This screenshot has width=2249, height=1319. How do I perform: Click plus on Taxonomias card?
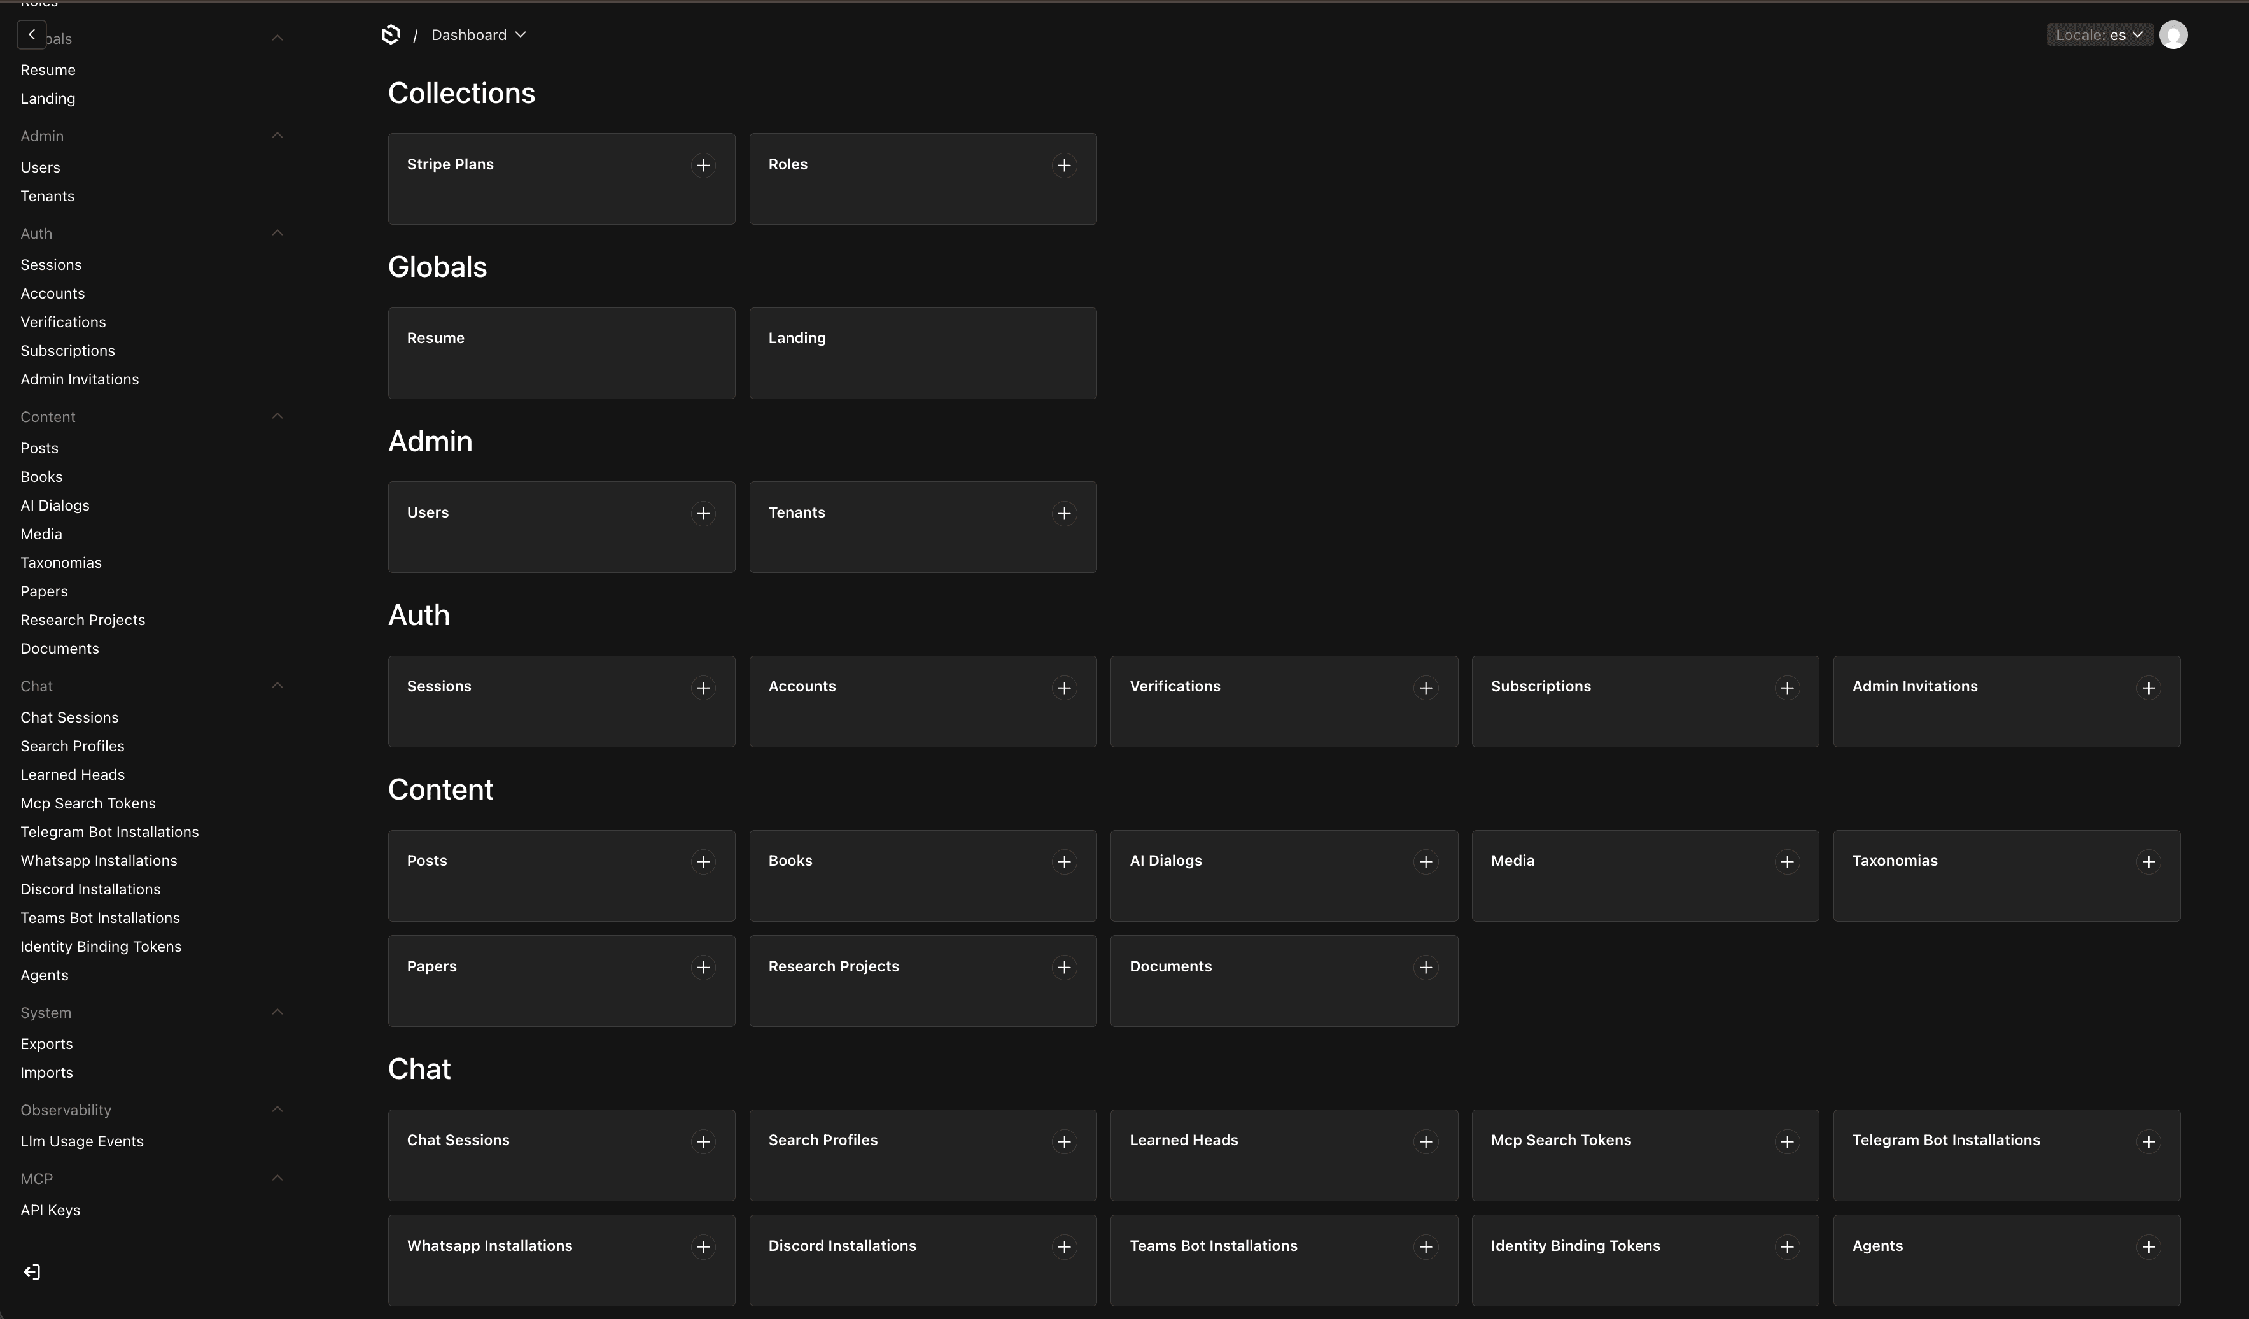click(2148, 862)
